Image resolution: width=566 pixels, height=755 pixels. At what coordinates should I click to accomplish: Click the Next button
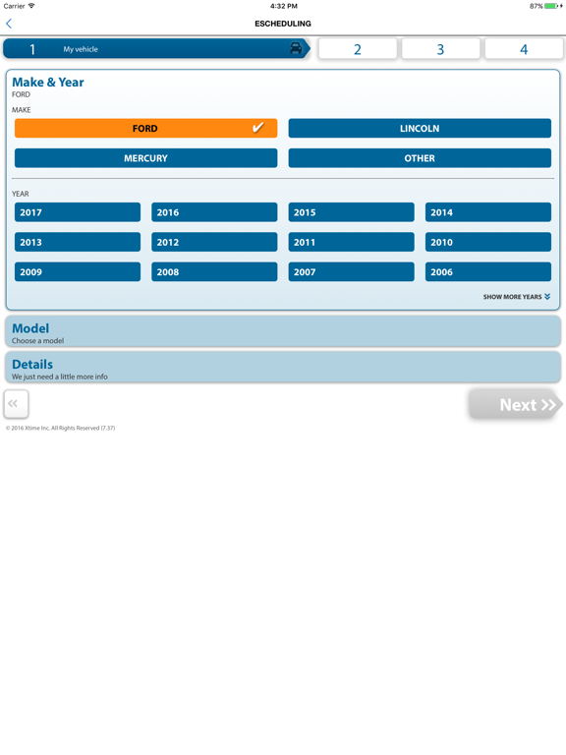516,404
